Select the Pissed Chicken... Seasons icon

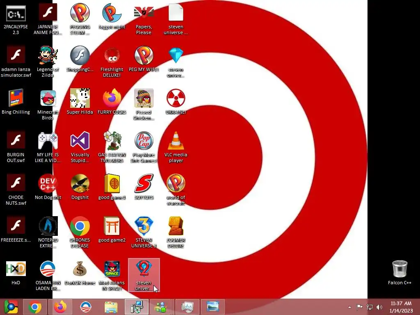pos(144,105)
